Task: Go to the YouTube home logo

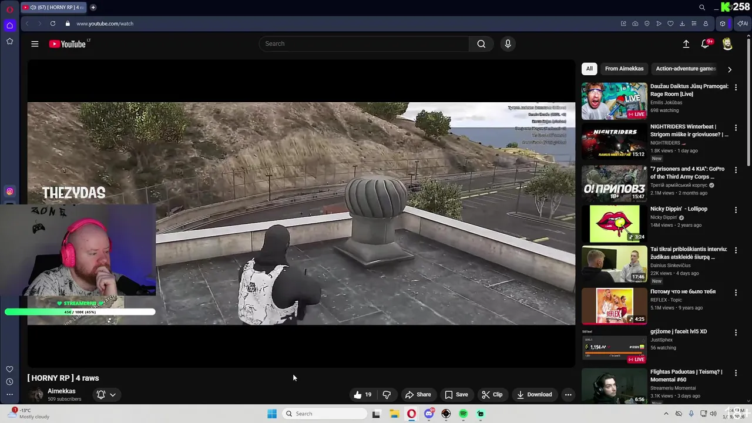Action: click(68, 43)
